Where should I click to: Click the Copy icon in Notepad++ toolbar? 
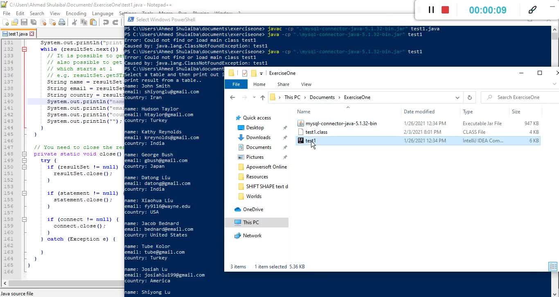[83, 22]
